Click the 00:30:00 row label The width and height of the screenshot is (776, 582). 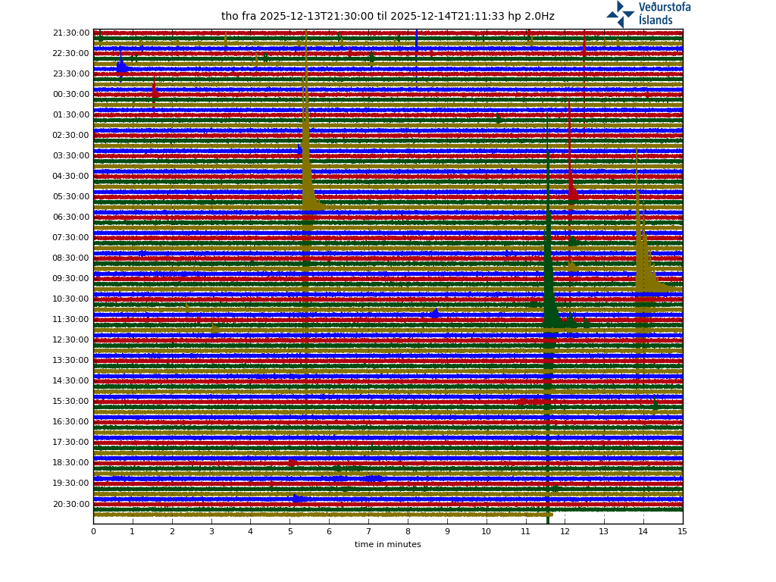click(x=71, y=95)
